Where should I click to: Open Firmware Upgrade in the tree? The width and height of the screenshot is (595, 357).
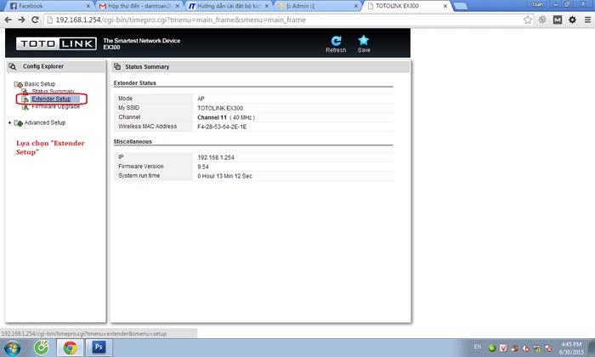55,106
